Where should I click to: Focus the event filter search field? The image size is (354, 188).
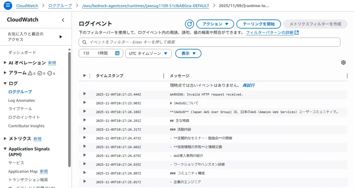tap(209, 42)
